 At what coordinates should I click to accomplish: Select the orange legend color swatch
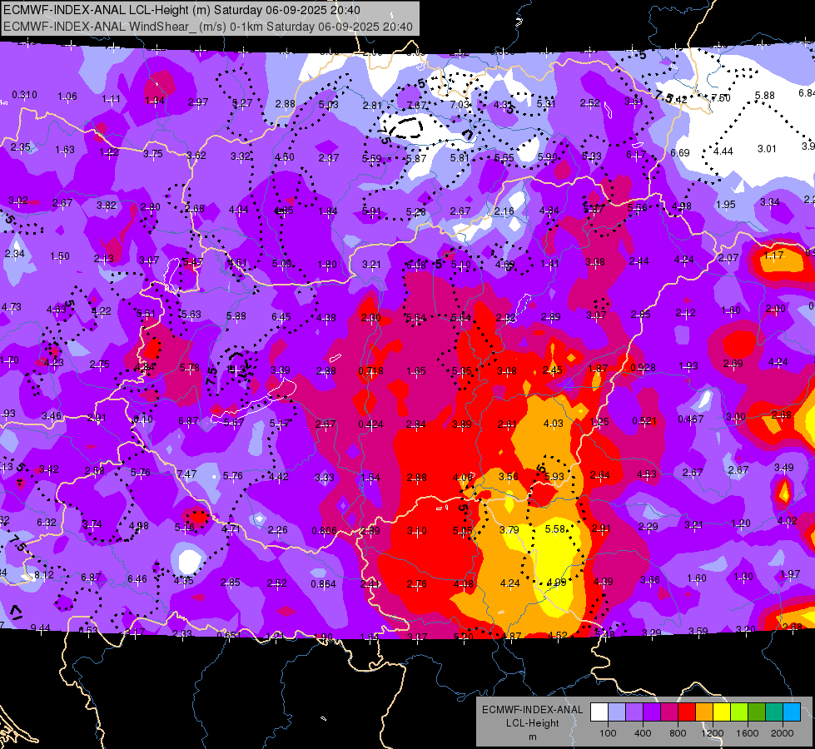coord(704,712)
